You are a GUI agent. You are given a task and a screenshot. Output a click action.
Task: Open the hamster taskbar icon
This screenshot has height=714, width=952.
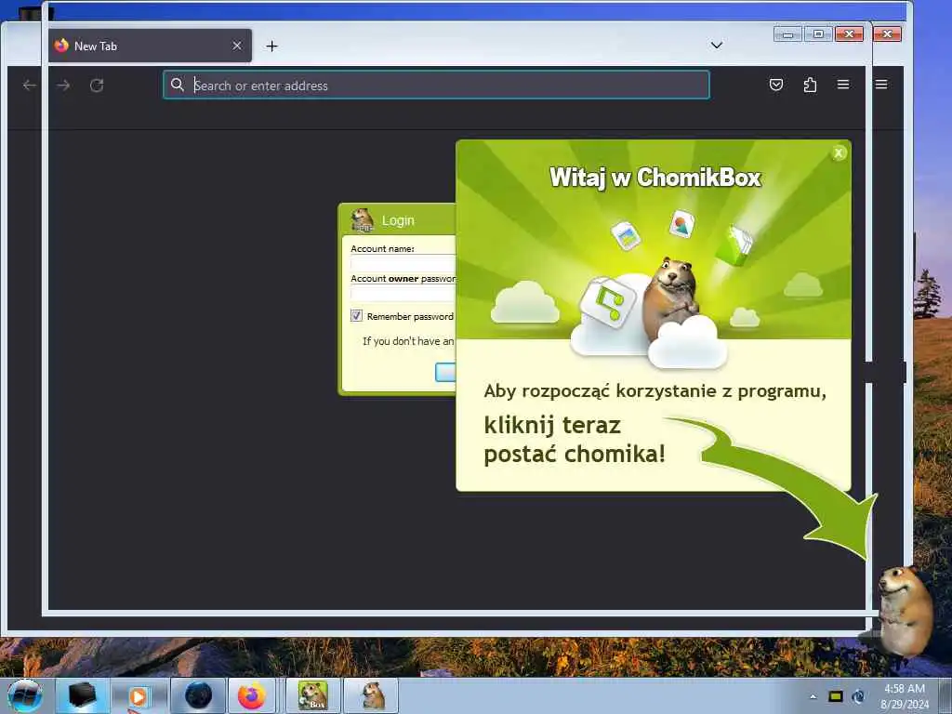coord(372,695)
